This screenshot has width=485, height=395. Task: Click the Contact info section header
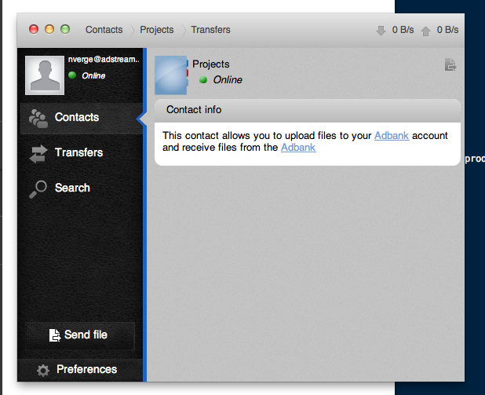point(308,110)
